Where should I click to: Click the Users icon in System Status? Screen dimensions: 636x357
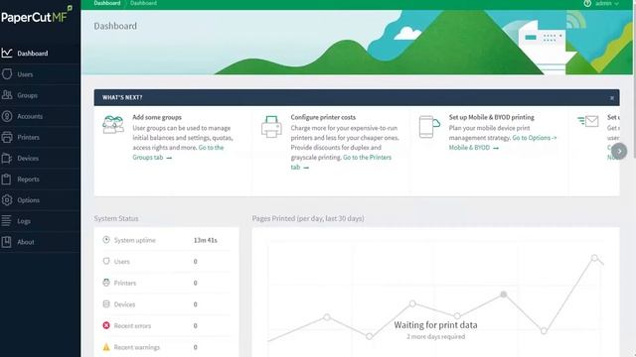(x=106, y=261)
